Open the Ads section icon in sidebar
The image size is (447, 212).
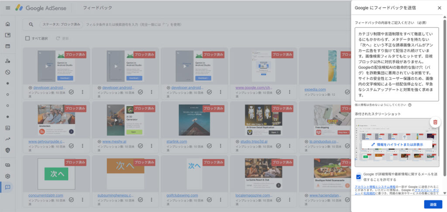tap(8, 35)
